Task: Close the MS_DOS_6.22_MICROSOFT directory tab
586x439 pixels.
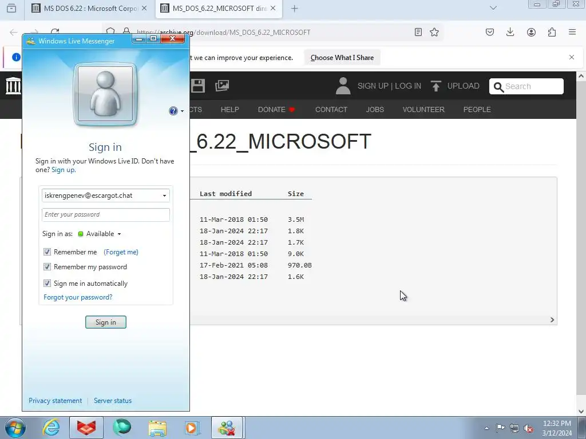Action: [273, 8]
